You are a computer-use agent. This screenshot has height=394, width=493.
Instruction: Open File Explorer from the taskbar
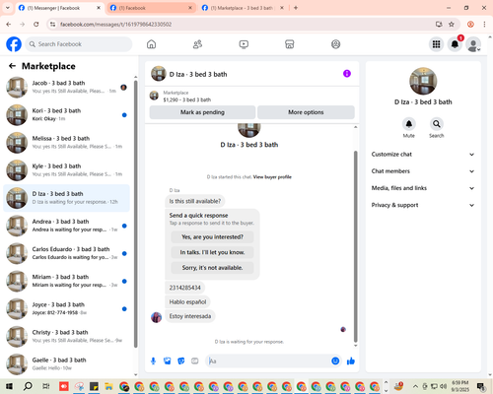point(108,386)
